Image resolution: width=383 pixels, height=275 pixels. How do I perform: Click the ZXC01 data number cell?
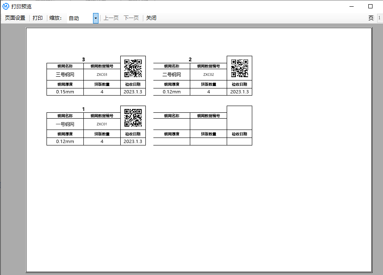point(102,124)
